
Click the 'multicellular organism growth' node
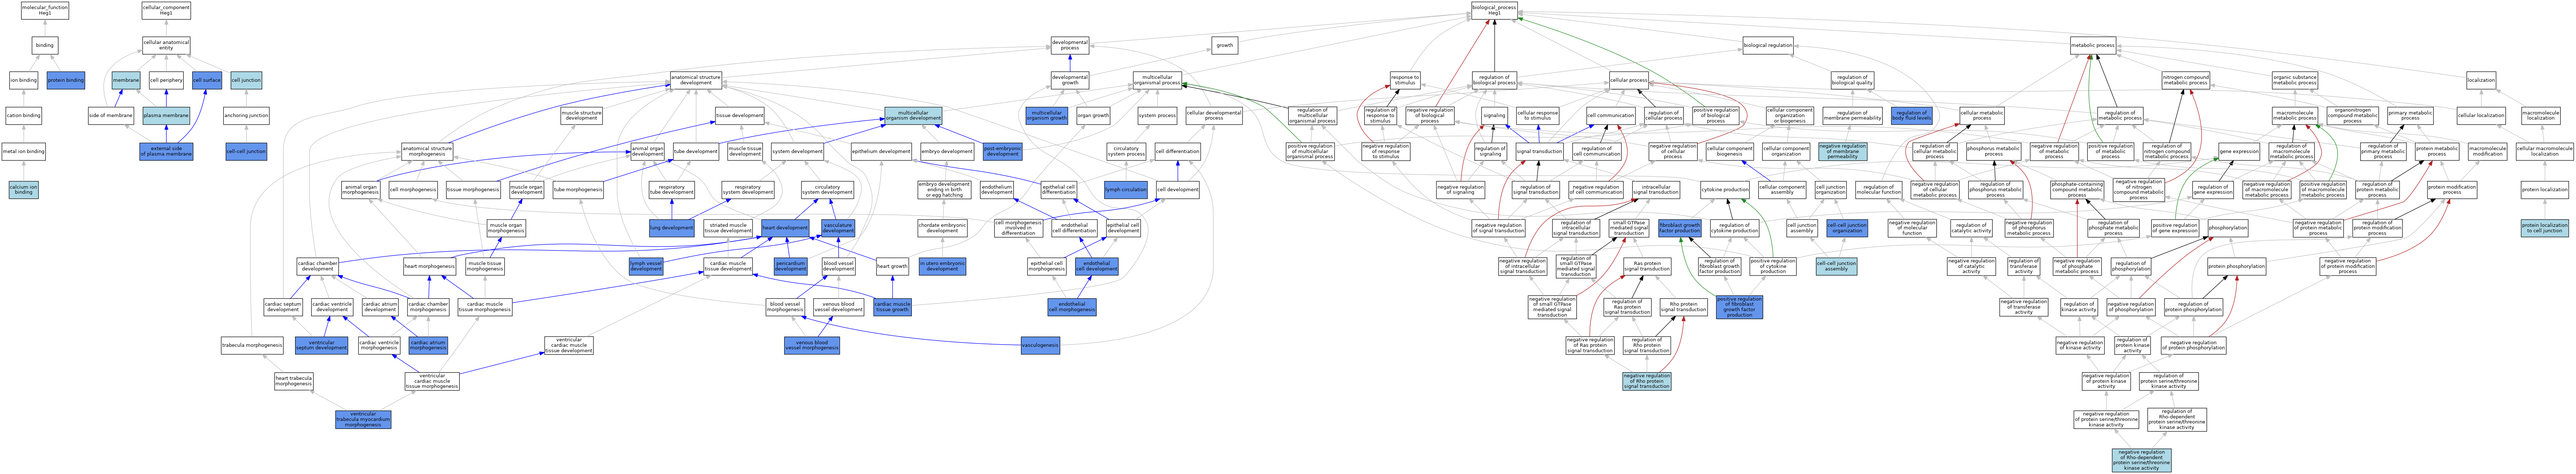(x=1047, y=116)
